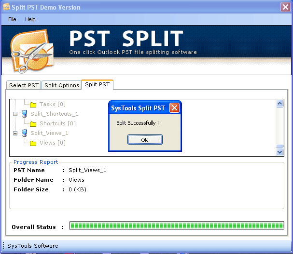Open the Help menu

pos(30,19)
